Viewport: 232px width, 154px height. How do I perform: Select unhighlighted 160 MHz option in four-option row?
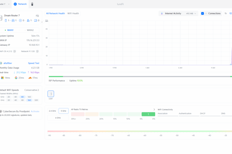(29, 97)
